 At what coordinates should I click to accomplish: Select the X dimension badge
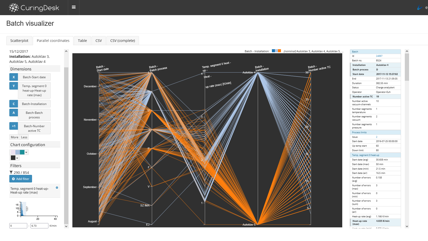coord(14,77)
